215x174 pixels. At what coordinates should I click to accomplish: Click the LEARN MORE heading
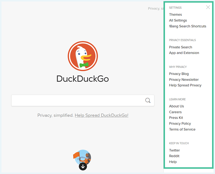[x=177, y=99]
